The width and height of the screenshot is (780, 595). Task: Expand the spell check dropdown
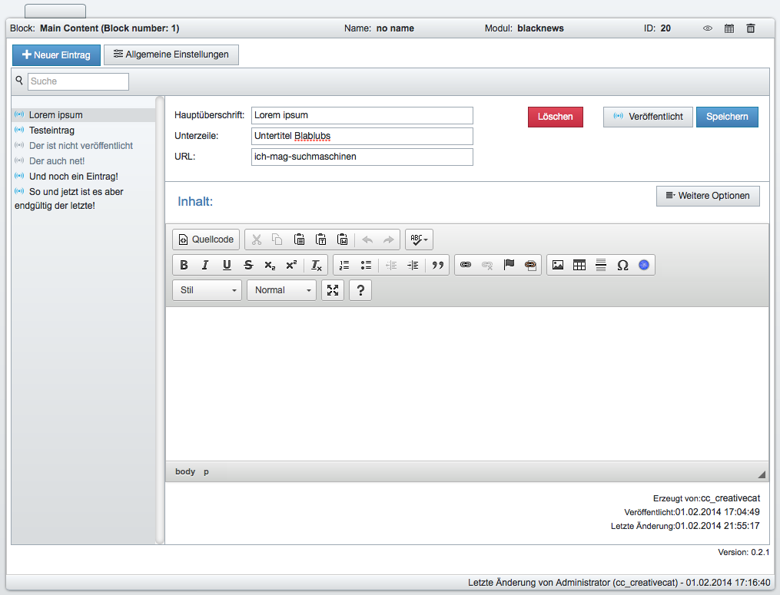tap(419, 240)
